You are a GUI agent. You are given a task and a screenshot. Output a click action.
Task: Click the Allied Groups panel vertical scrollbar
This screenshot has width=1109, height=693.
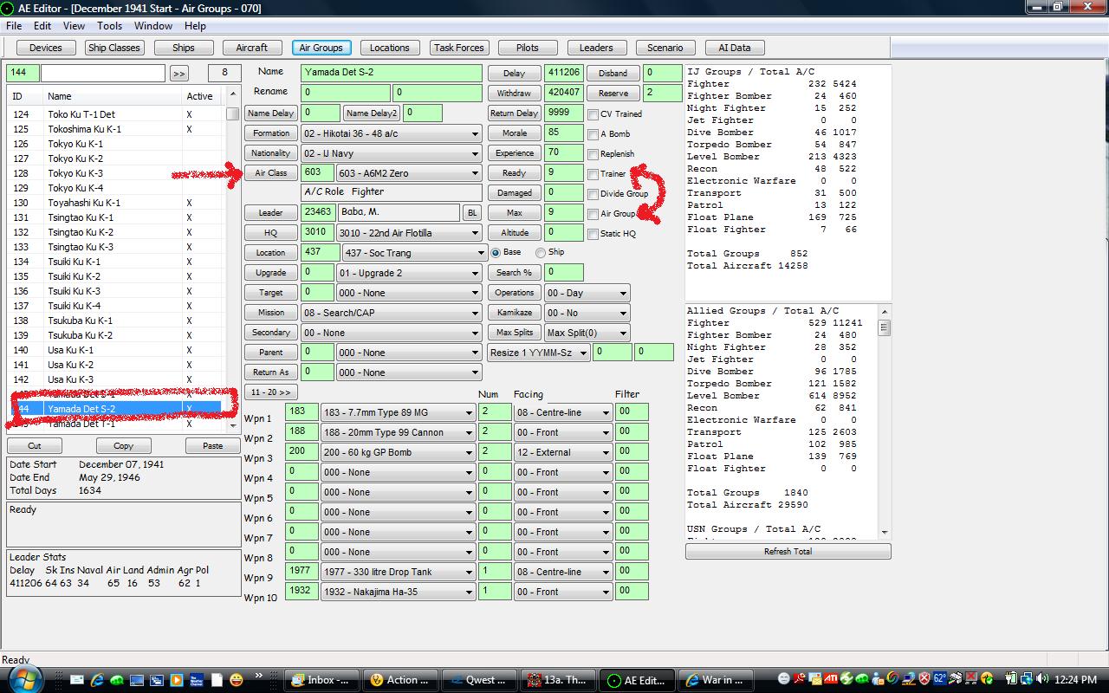tap(884, 422)
